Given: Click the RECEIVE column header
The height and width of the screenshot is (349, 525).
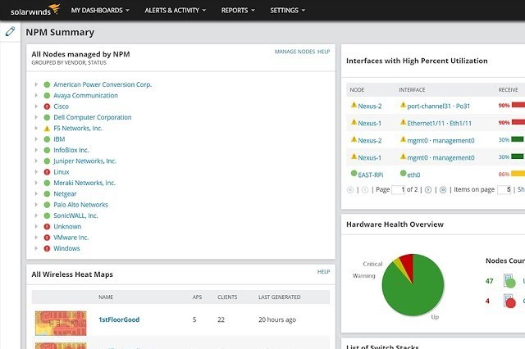Looking at the screenshot, I should pyautogui.click(x=508, y=90).
